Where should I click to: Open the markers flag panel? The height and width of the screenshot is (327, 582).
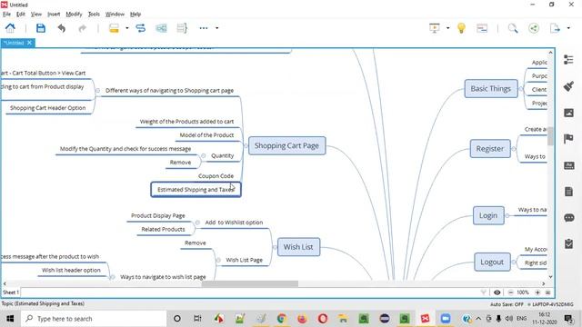pos(568,139)
